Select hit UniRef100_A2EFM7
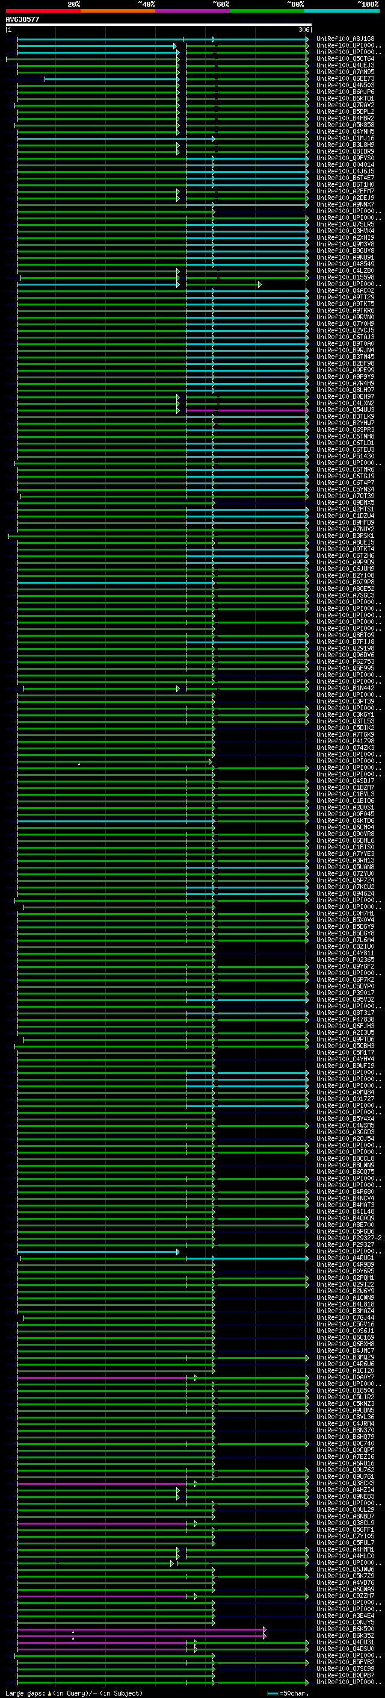This screenshot has height=1698, width=385. (x=345, y=190)
